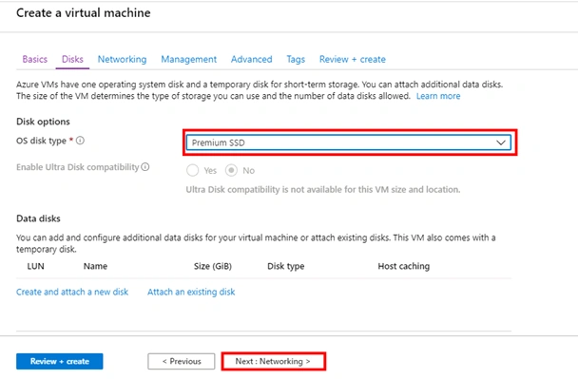
Task: Click the Size (GiB) column header
Action: click(x=213, y=266)
